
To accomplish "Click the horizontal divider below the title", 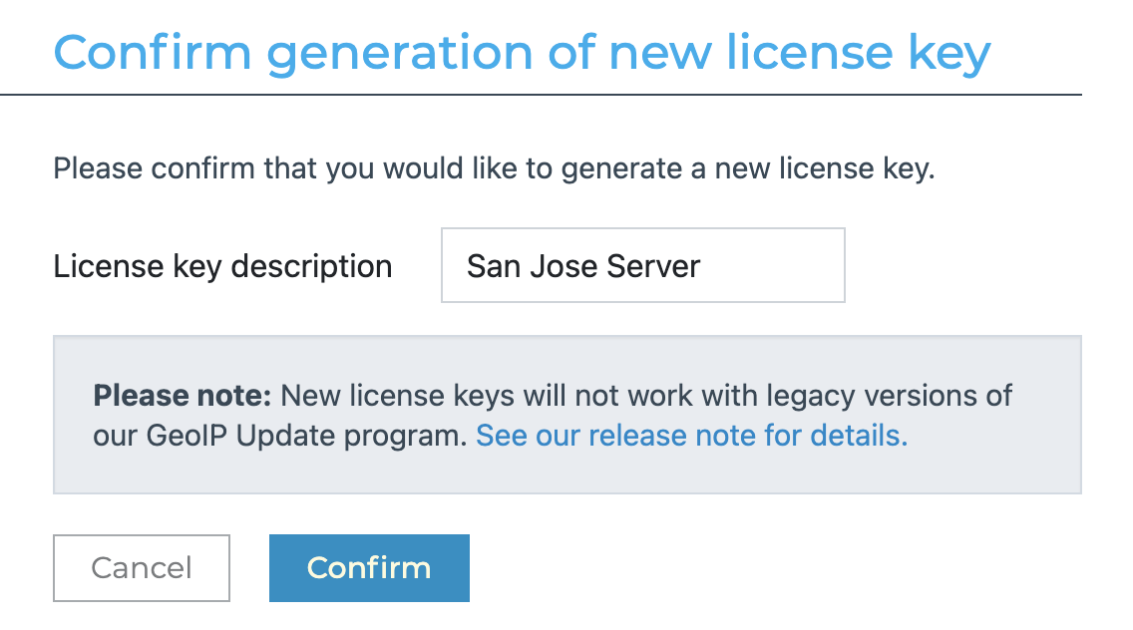I will pos(541,95).
